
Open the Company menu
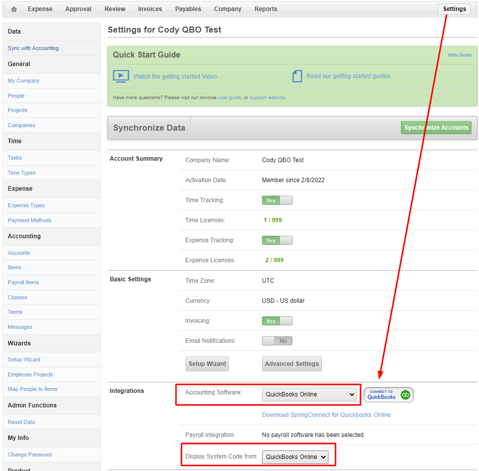coord(227,9)
